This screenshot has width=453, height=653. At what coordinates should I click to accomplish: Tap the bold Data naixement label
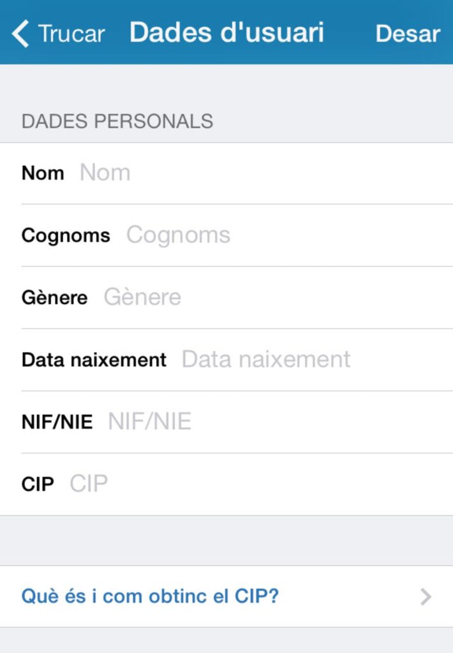click(94, 360)
